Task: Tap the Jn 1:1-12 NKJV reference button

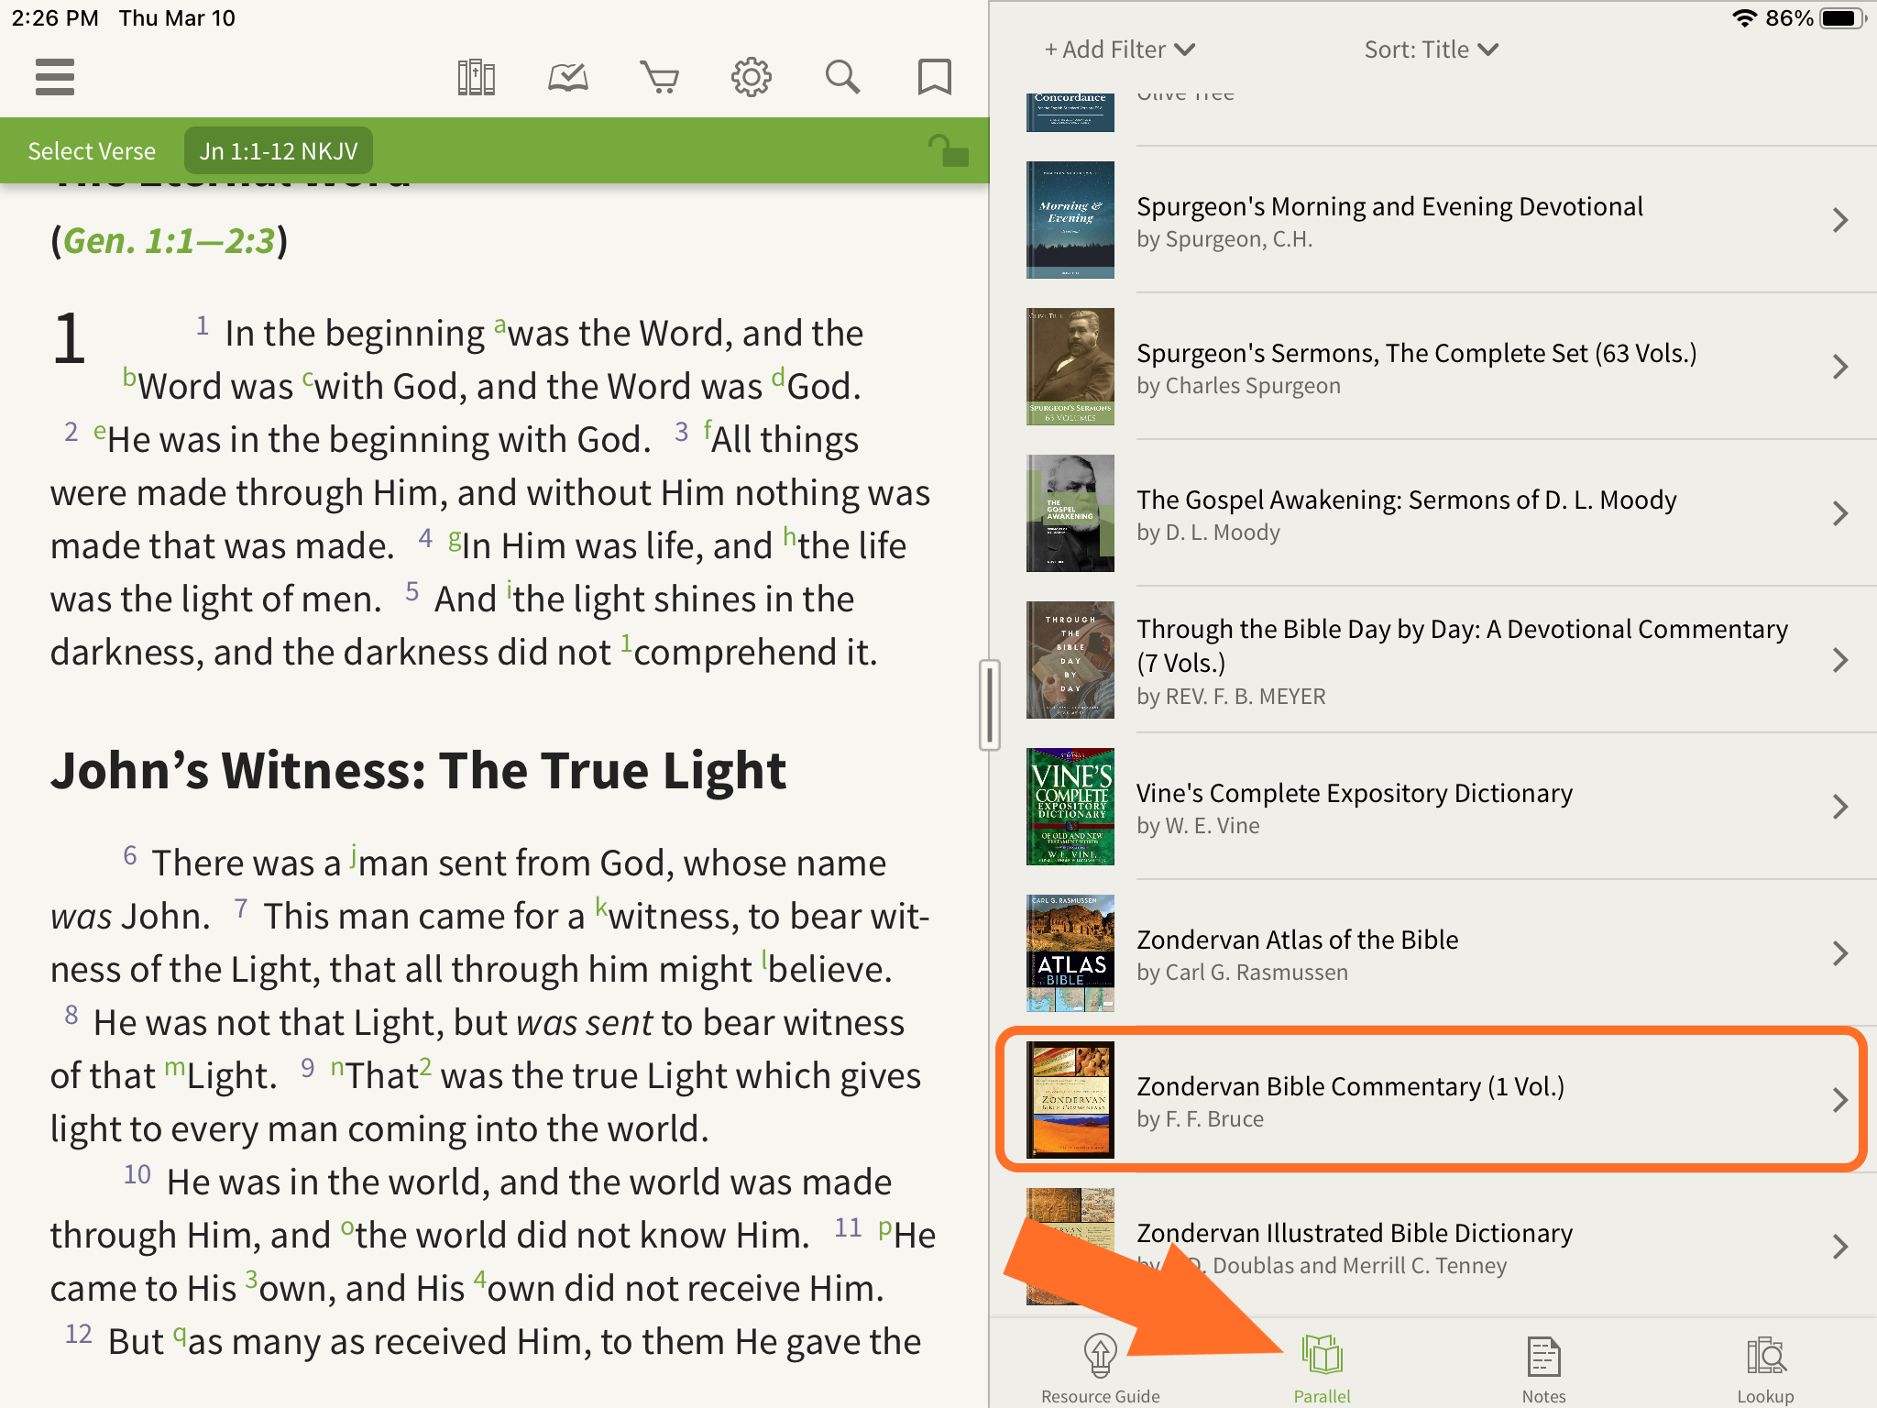Action: click(279, 150)
